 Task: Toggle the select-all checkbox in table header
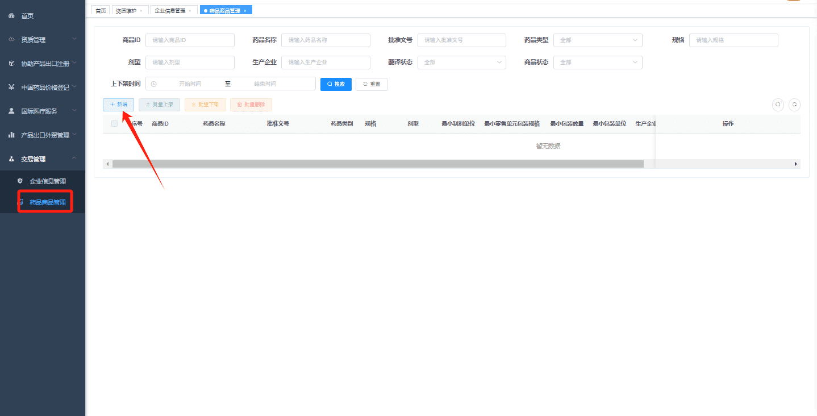[114, 123]
